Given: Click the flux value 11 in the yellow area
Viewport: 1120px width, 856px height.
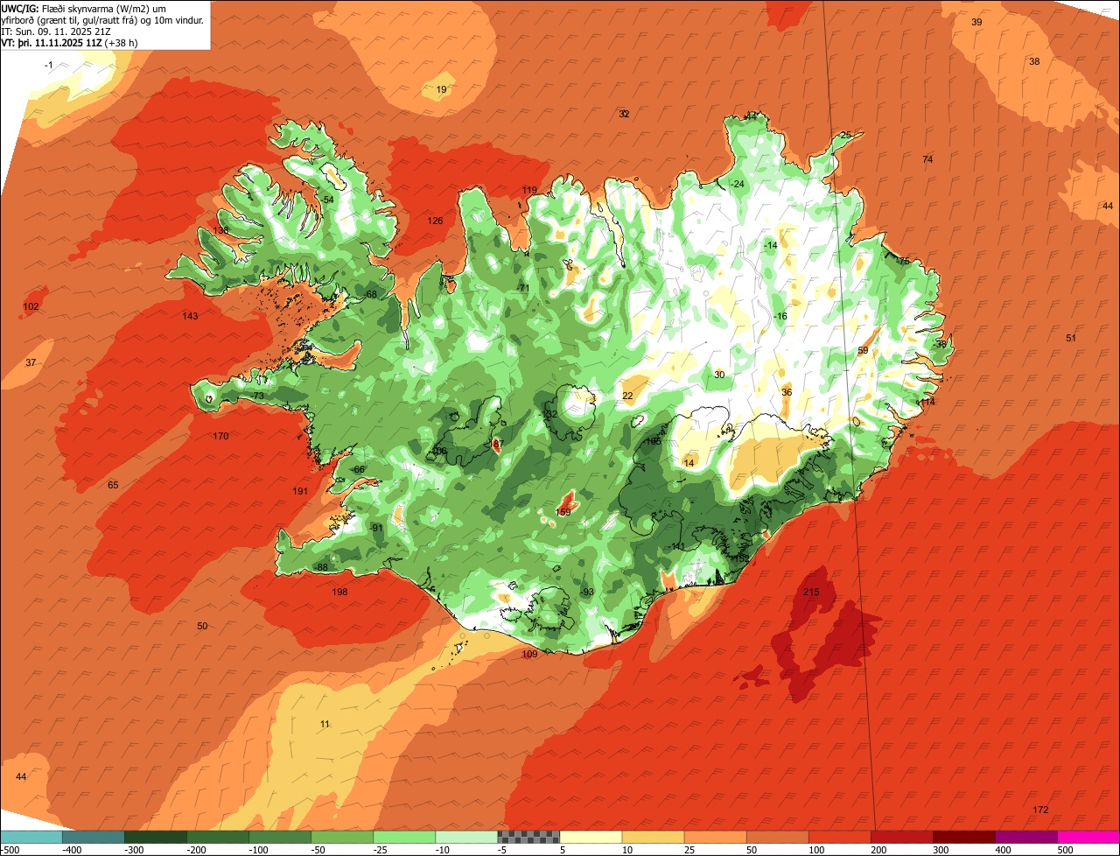Looking at the screenshot, I should 325,724.
